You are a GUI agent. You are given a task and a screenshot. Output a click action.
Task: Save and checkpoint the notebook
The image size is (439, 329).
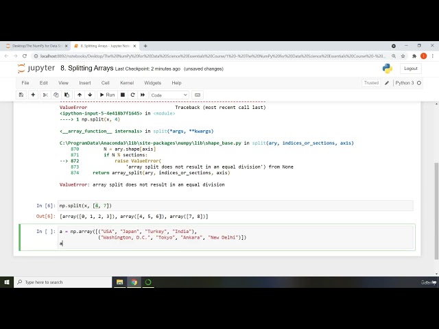tap(21, 95)
